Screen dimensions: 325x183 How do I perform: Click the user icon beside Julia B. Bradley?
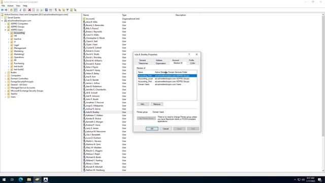[x=84, y=112]
